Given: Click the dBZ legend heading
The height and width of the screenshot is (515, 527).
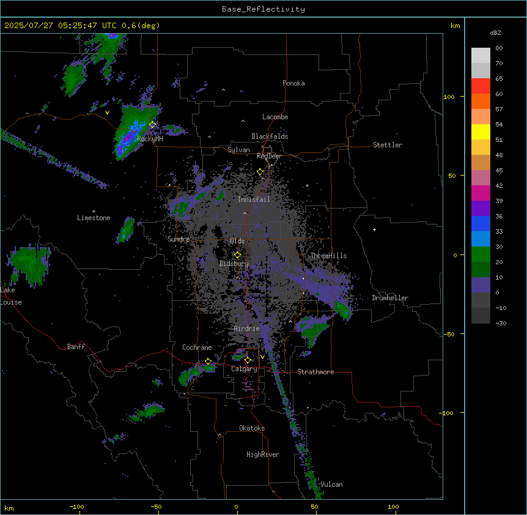Looking at the screenshot, I should [x=495, y=32].
